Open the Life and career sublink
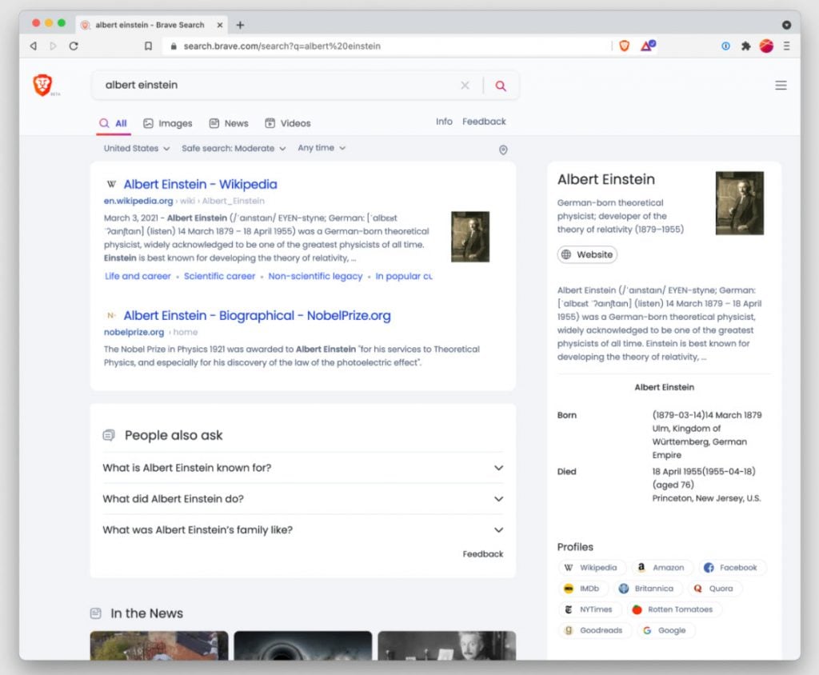Screen dimensions: 819x675 pyautogui.click(x=138, y=276)
